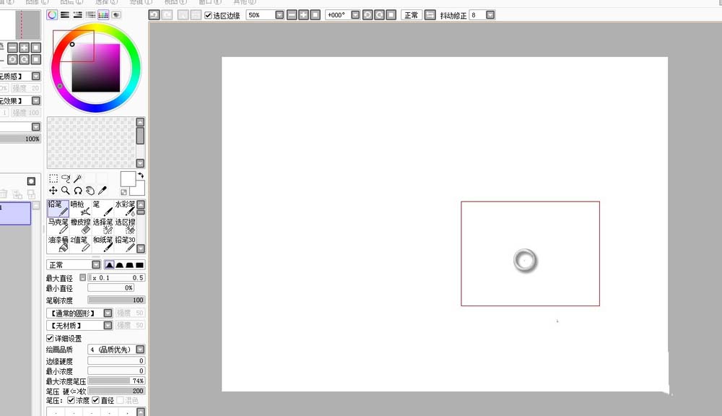Zoom out with minus button beside 50%
Screen dimensions: 722x416
[x=292, y=14]
